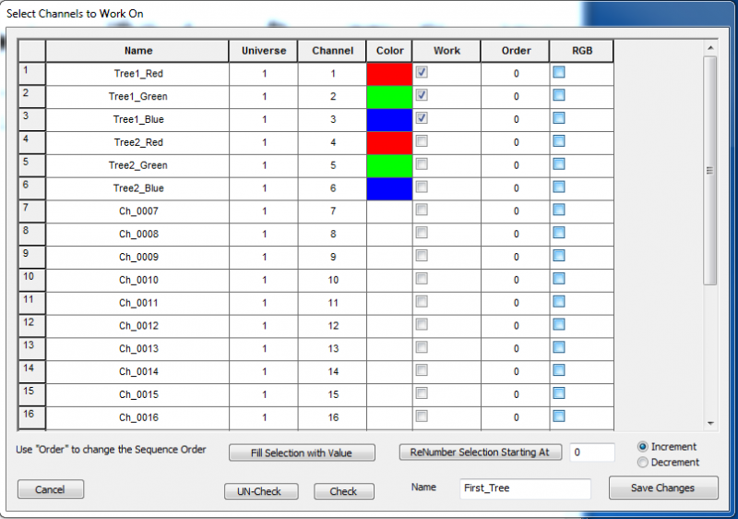Screen dimensions: 738x519
Task: Tick the RGB checkbox for Ch_0007
Action: click(559, 211)
